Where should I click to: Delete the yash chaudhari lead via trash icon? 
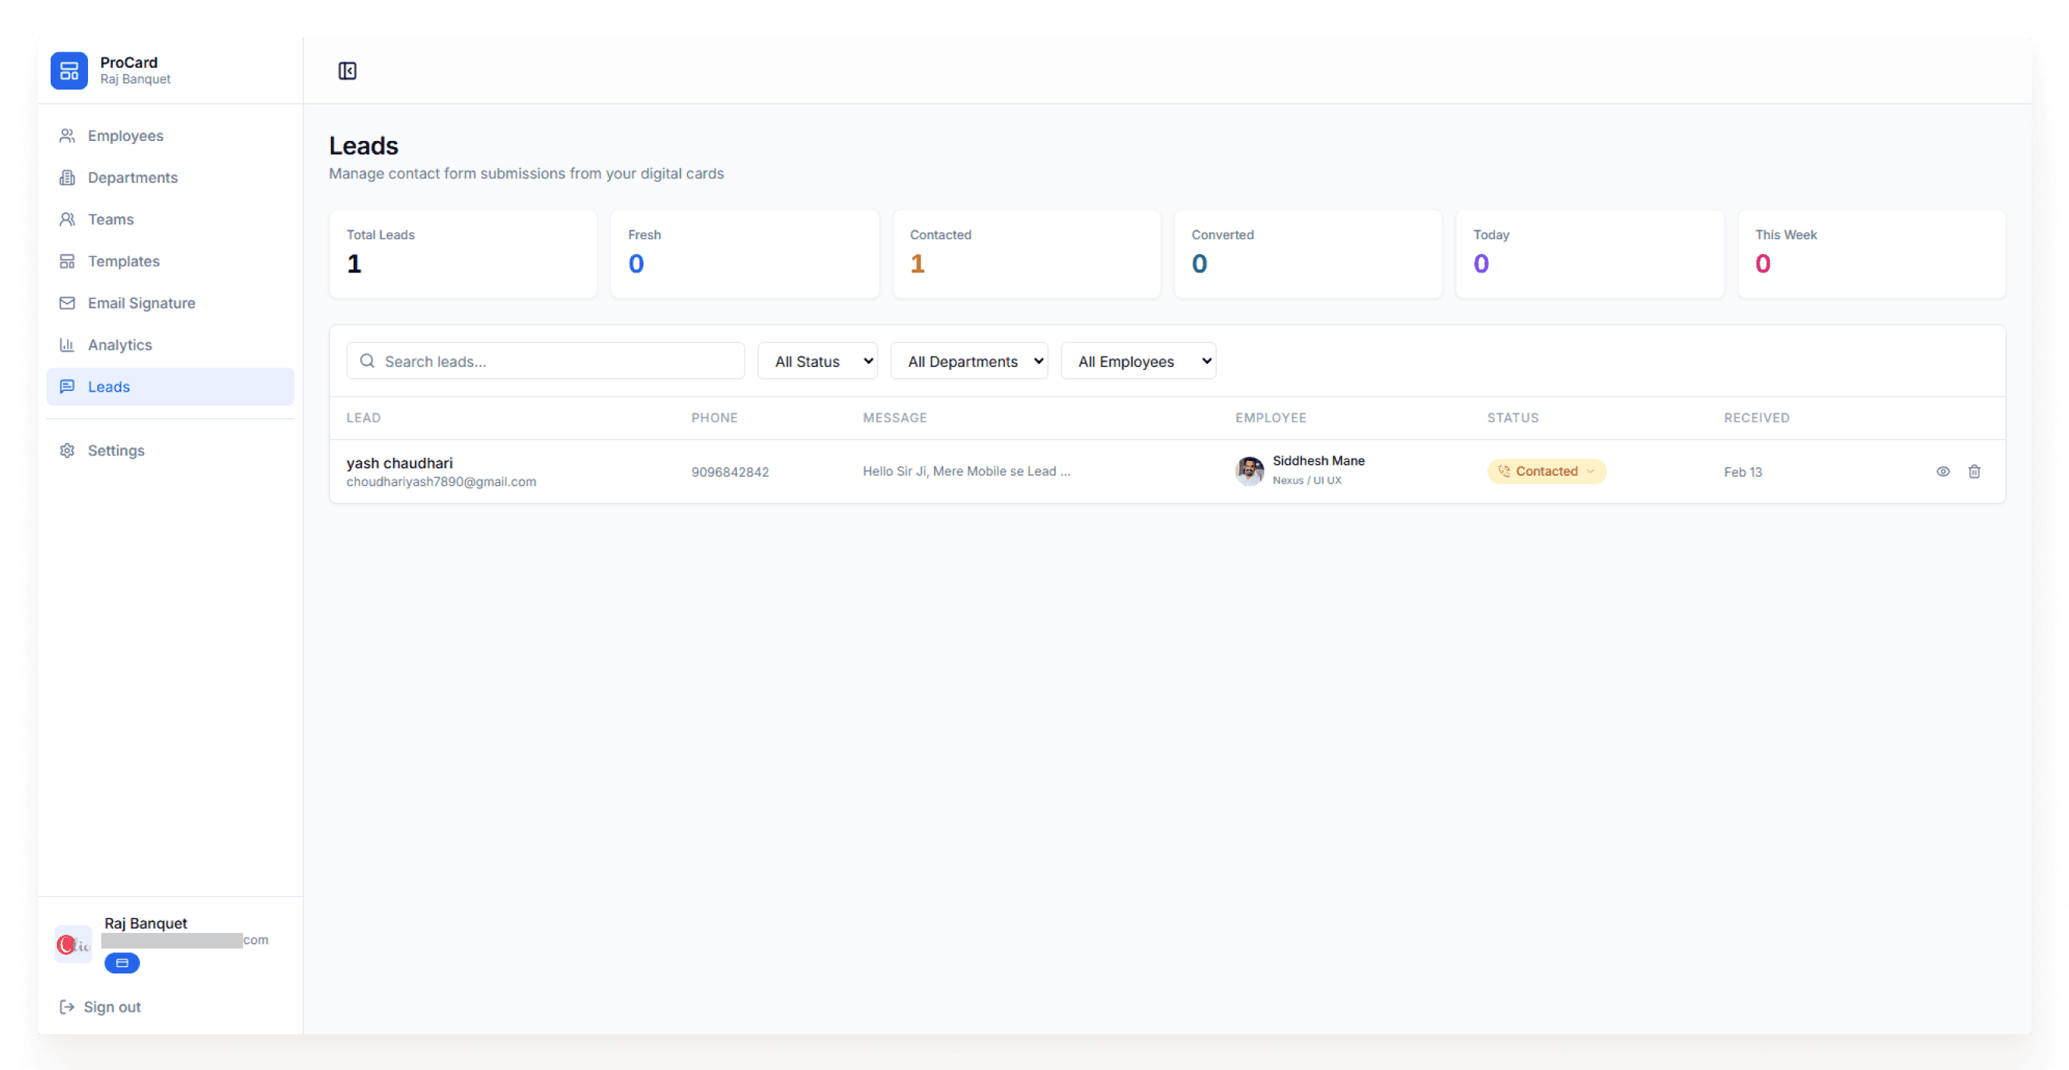[x=1974, y=471]
